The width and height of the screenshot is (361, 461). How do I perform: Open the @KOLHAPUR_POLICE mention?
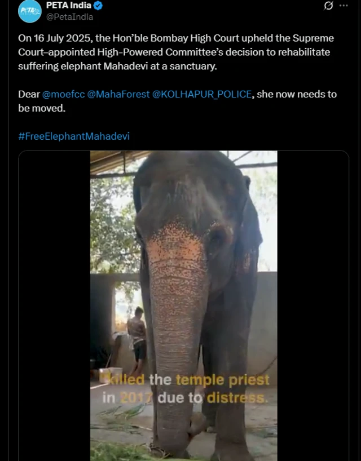pyautogui.click(x=202, y=94)
